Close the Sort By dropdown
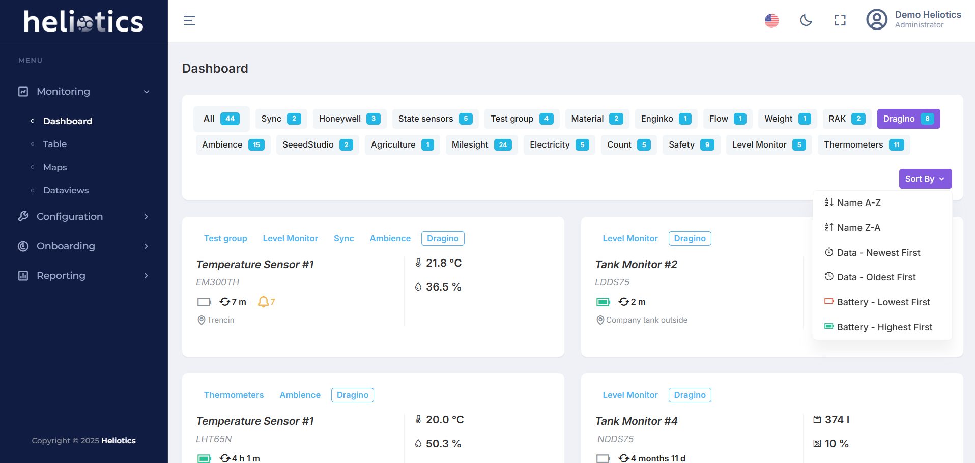The image size is (975, 463). click(x=925, y=179)
